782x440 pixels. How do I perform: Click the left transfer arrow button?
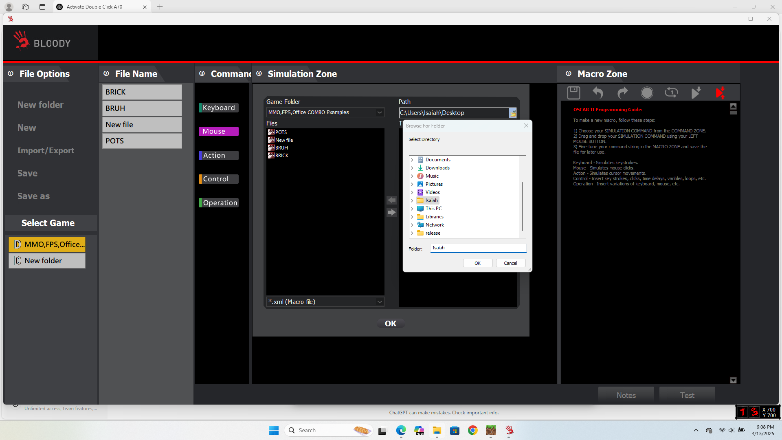tap(391, 200)
